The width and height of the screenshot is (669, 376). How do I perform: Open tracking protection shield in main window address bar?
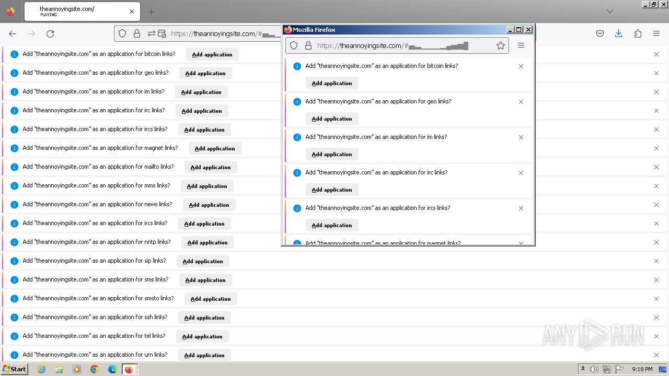click(x=122, y=33)
